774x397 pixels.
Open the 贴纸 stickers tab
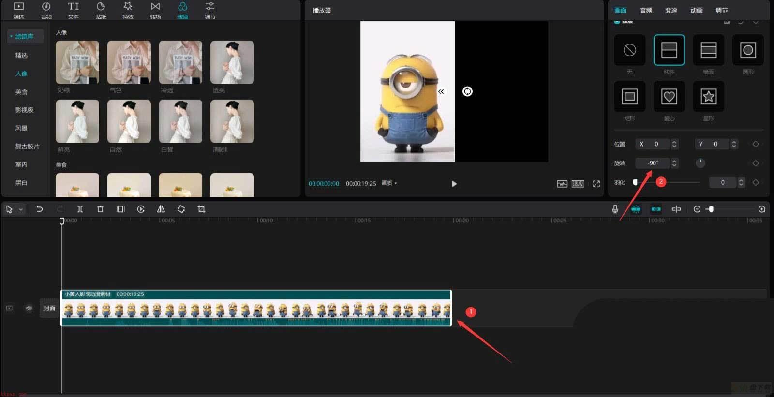(101, 11)
